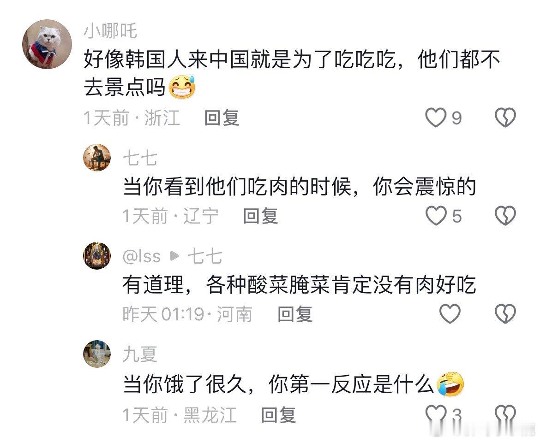The width and height of the screenshot is (540, 442).
Task: Dislike 小哪吒's comment with broken heart
Action: click(x=505, y=118)
